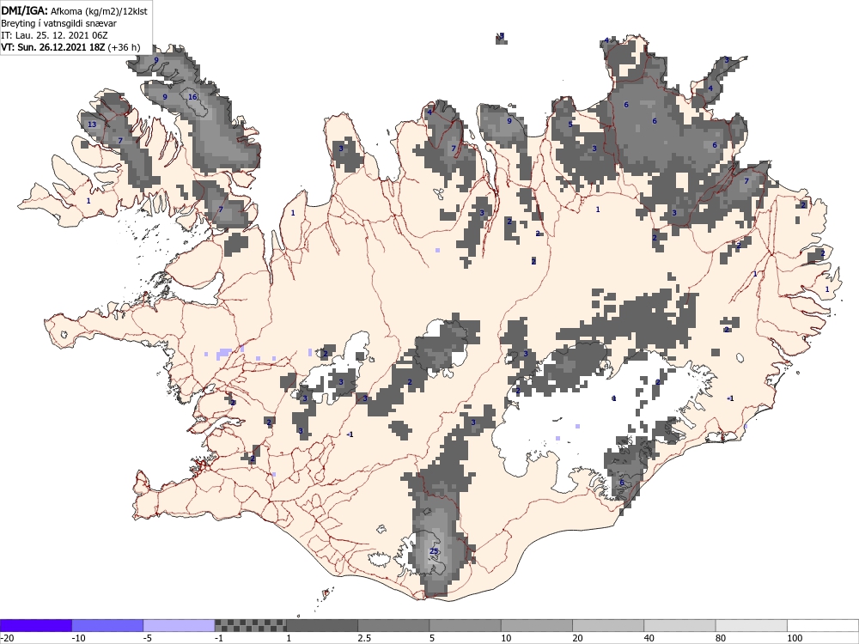
Task: Click the legend scale label '-10'
Action: [79, 638]
